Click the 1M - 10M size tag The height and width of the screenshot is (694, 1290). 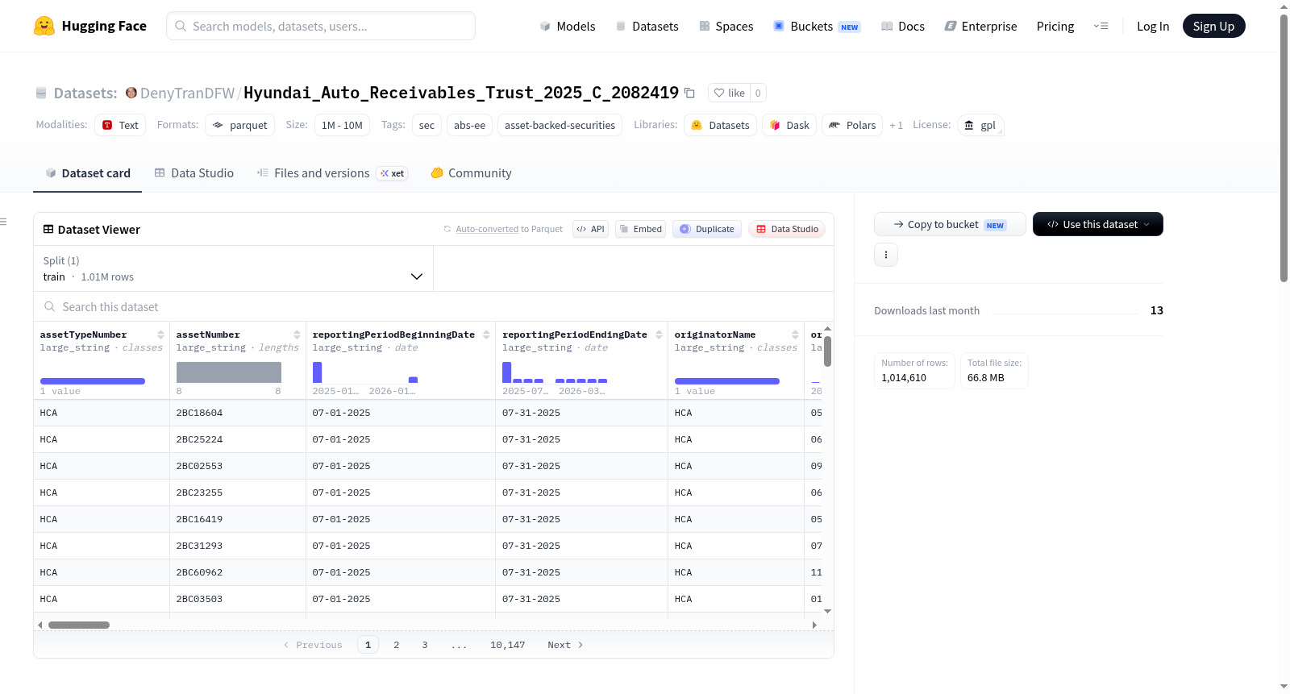click(342, 125)
